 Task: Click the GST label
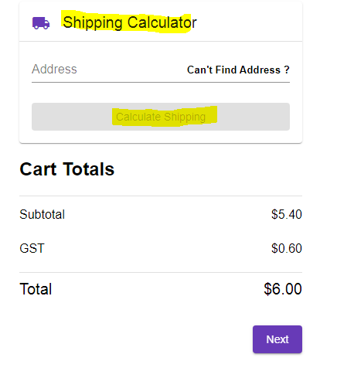tap(32, 248)
